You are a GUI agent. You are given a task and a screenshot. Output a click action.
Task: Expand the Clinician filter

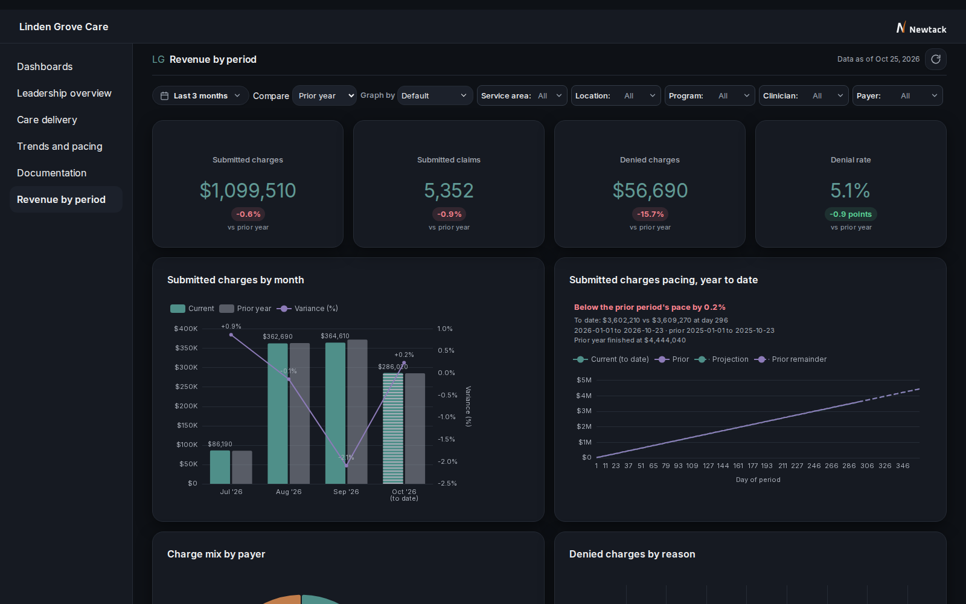[x=804, y=95]
